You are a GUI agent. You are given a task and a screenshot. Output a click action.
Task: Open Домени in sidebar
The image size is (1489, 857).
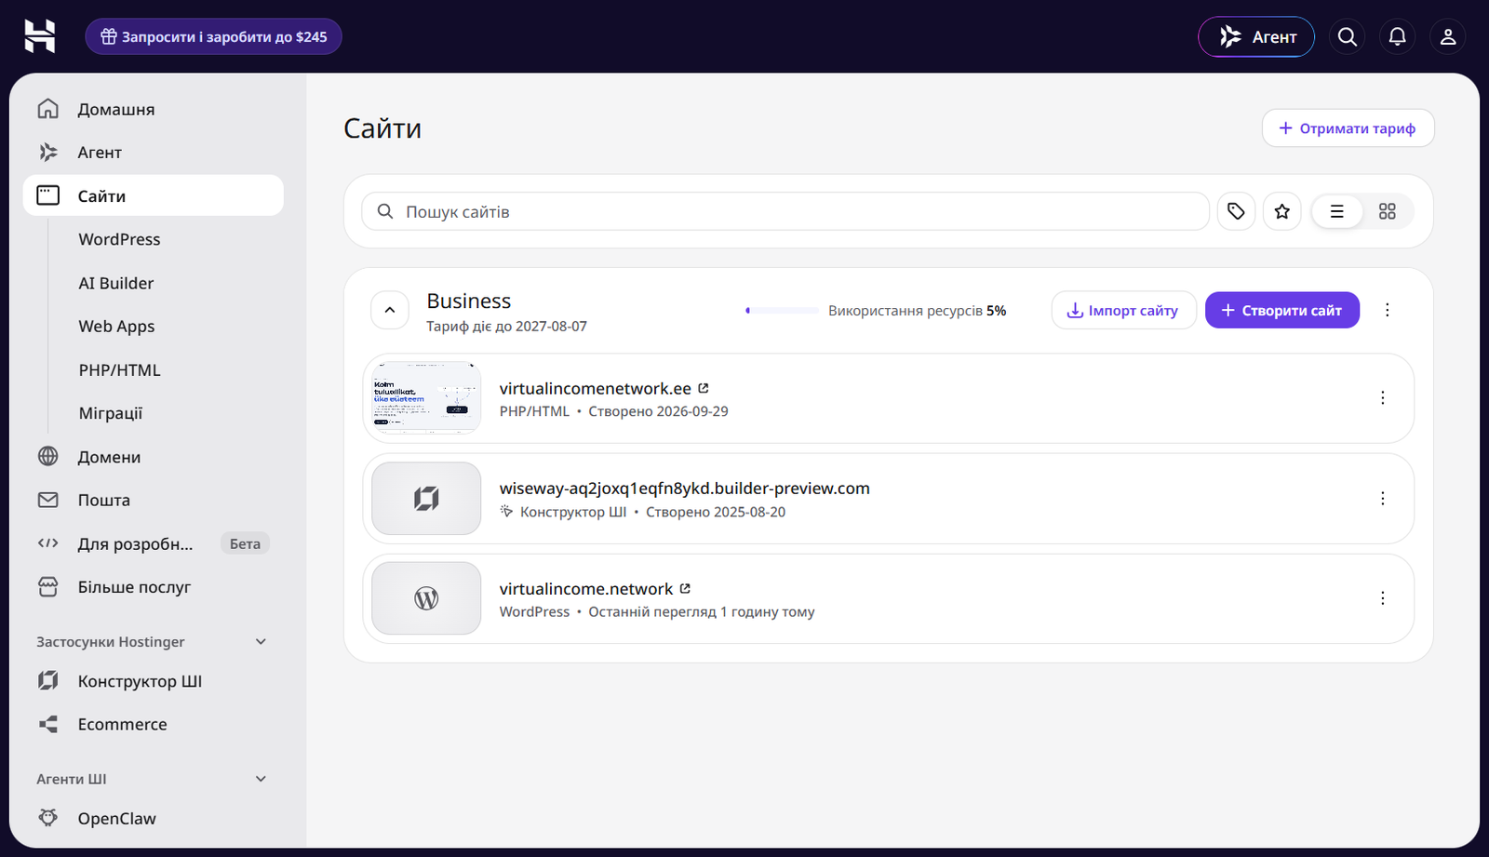pos(153,457)
